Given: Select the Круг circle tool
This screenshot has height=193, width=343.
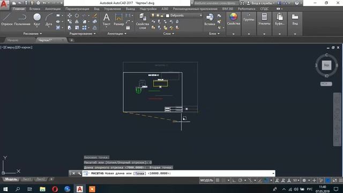Looking at the screenshot, I should tap(37, 20).
